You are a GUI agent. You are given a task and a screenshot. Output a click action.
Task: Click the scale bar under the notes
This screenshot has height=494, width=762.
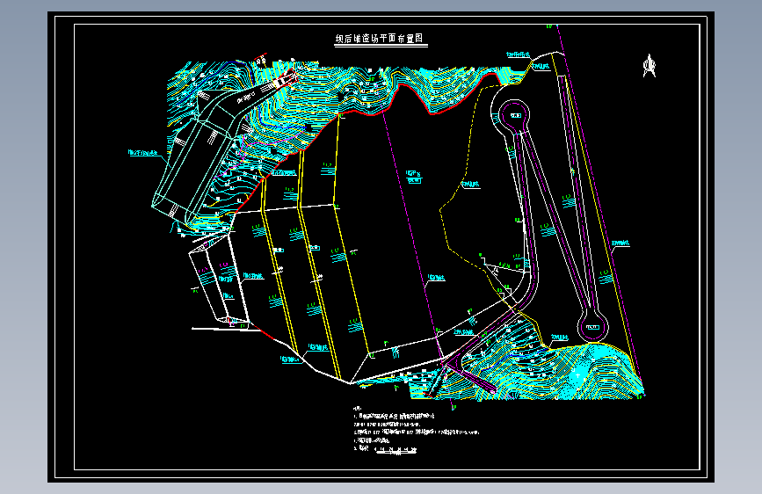pos(396,450)
